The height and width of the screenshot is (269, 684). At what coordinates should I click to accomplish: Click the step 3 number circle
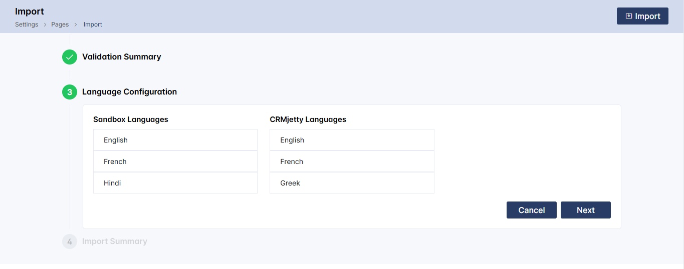click(x=70, y=92)
